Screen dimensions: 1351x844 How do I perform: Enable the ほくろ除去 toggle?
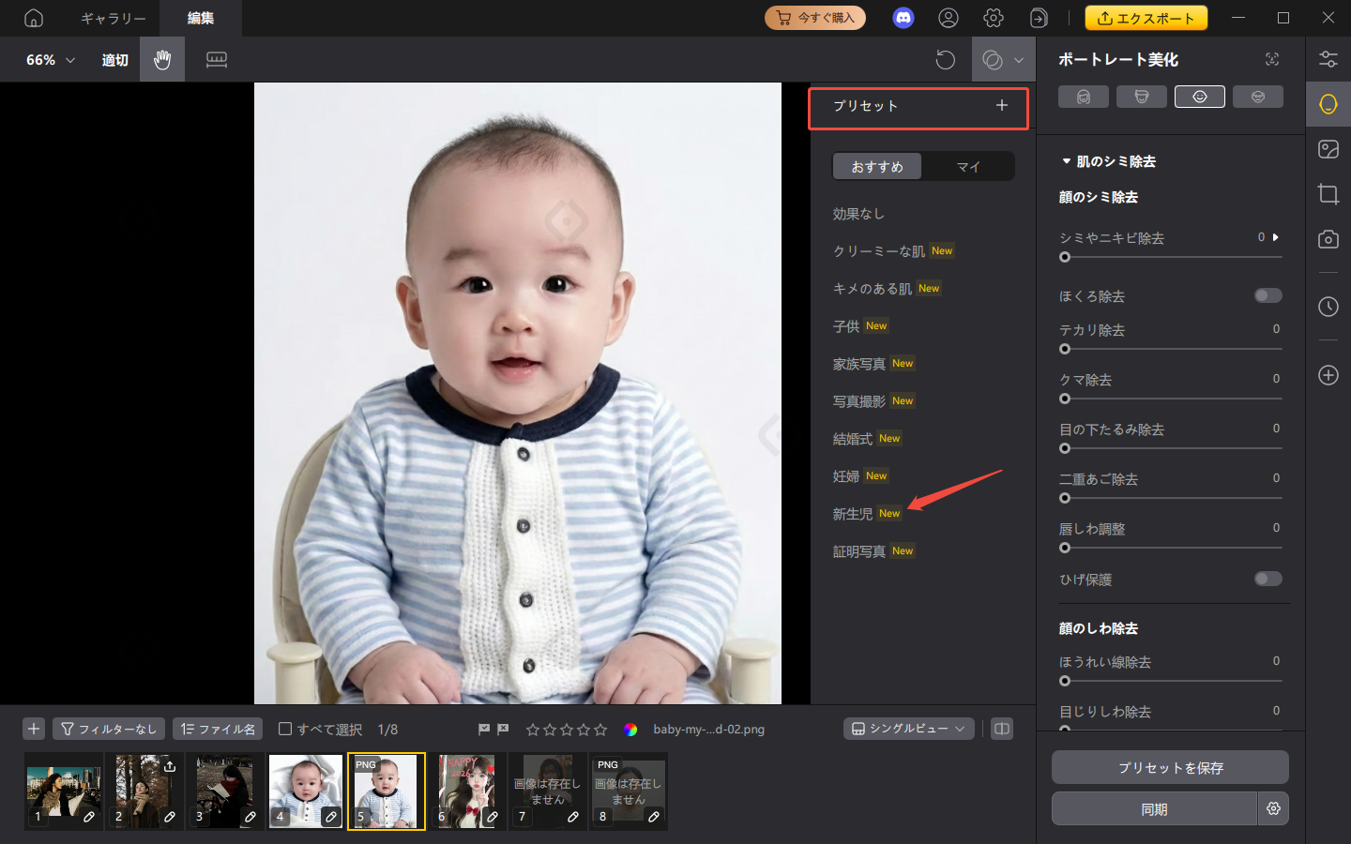click(x=1268, y=295)
